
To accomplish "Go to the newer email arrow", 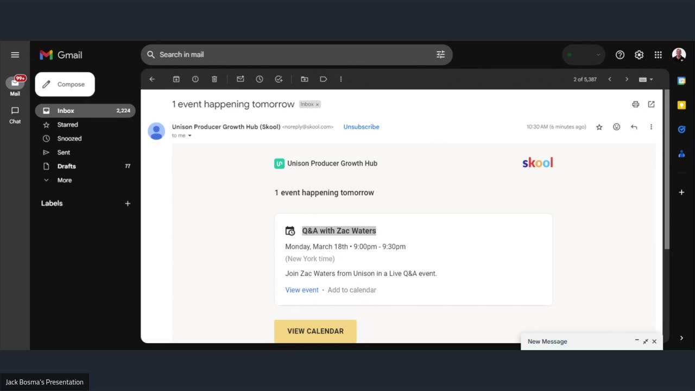I will [610, 79].
